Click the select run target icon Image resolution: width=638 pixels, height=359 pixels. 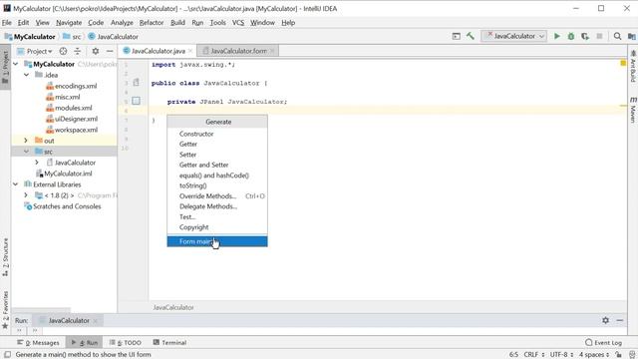point(457,36)
